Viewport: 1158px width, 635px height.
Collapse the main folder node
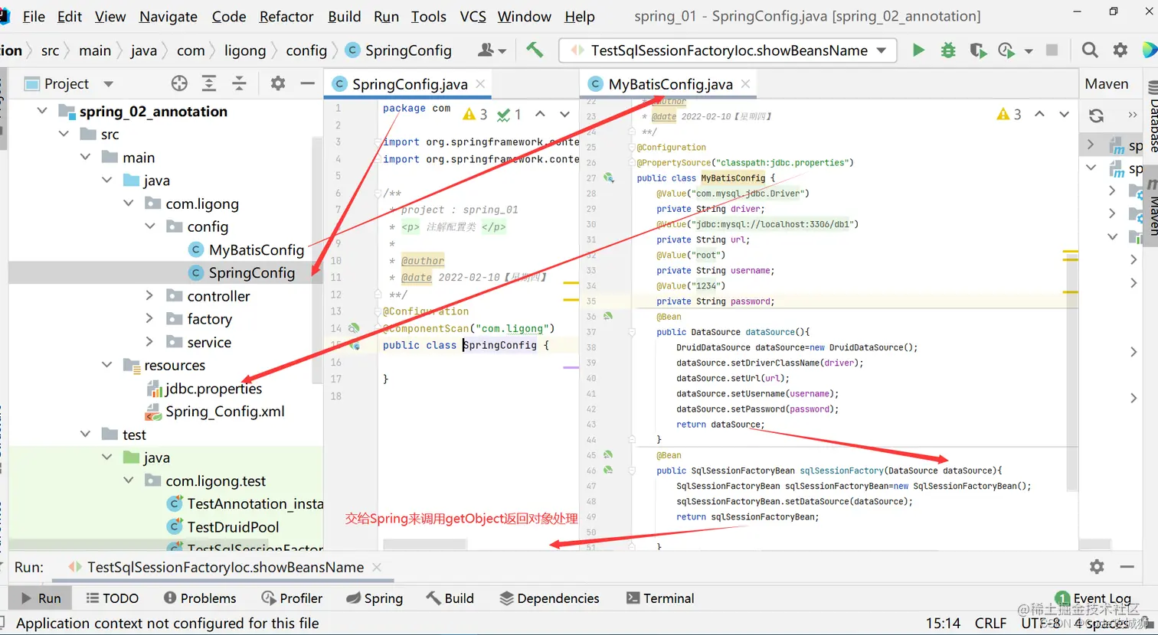pos(85,157)
